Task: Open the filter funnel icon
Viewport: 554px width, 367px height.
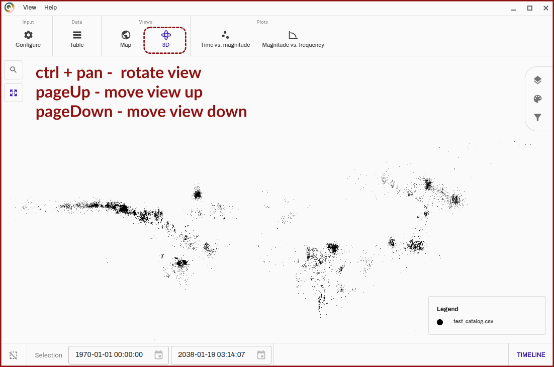Action: coord(537,117)
